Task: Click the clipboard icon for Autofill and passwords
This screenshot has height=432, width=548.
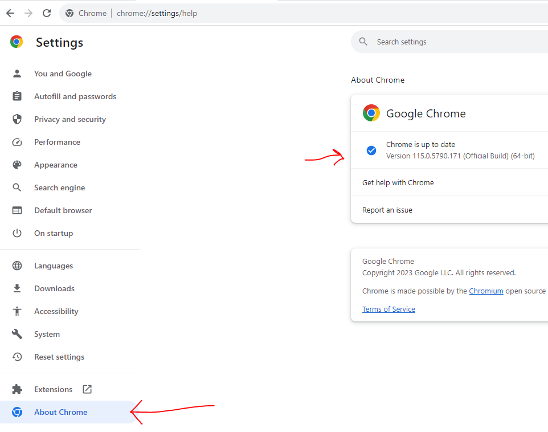Action: tap(17, 96)
